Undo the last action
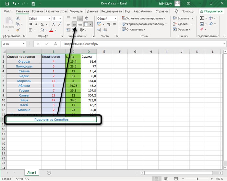This screenshot has height=181, width=227. pos(14,4)
